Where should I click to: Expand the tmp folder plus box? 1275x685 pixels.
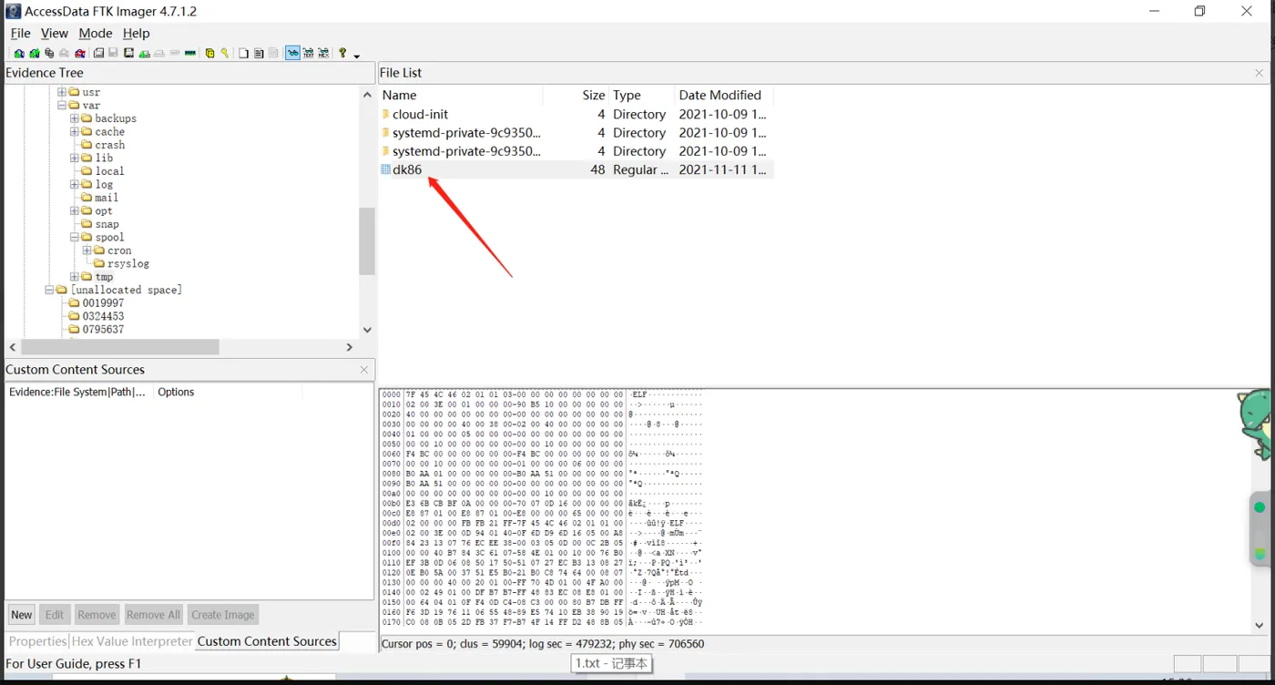pyautogui.click(x=75, y=277)
